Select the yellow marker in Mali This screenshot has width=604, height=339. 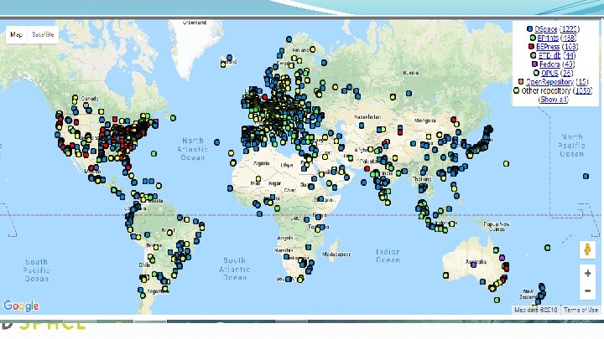point(258,179)
